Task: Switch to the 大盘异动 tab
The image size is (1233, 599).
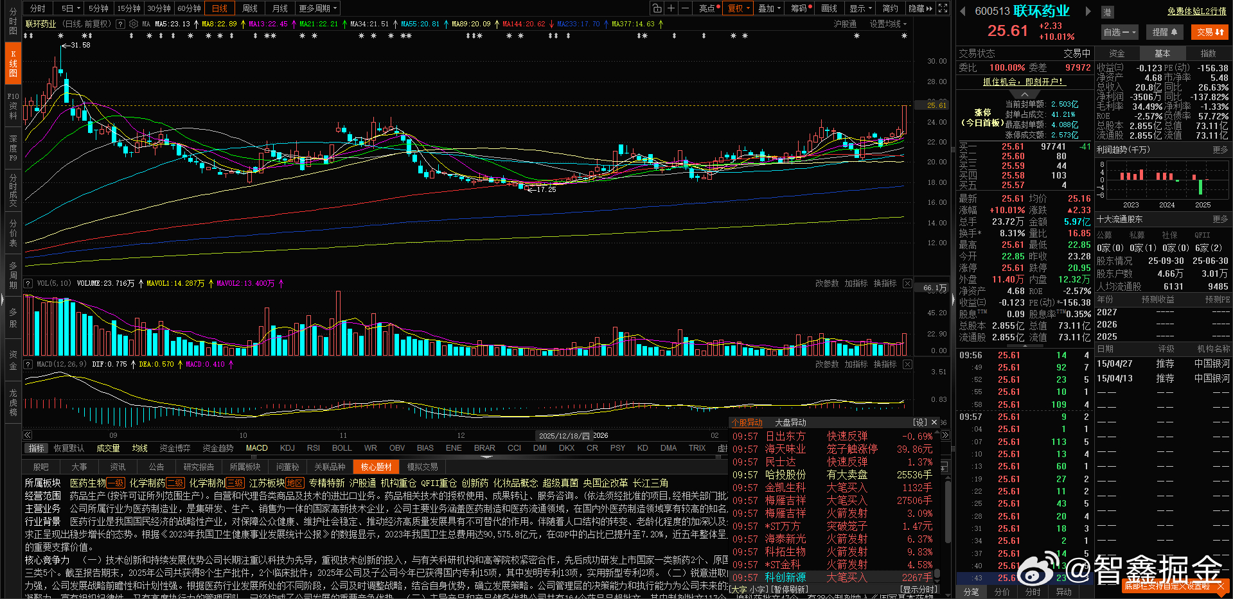Action: point(790,422)
